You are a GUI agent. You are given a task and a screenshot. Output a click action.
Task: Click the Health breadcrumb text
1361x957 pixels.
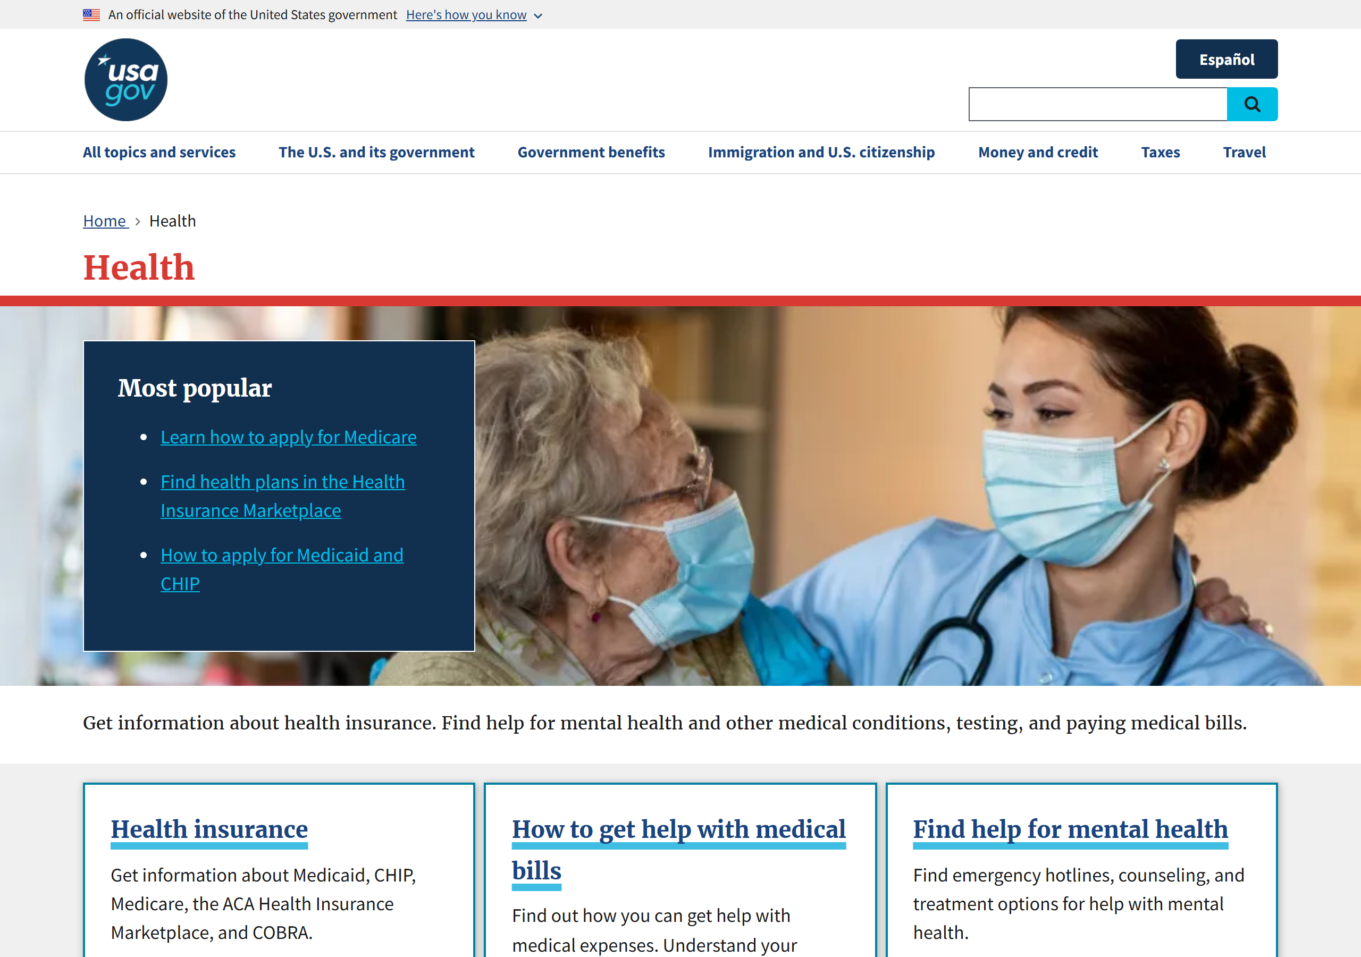click(172, 221)
